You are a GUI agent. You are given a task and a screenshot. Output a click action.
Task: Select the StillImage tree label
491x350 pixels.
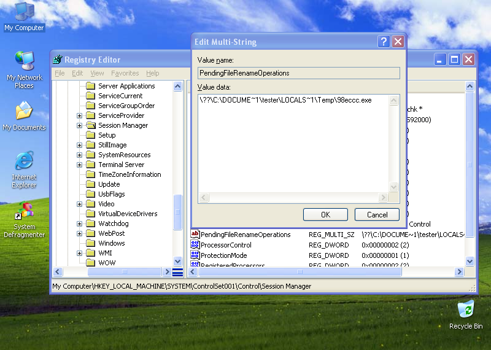pos(112,145)
